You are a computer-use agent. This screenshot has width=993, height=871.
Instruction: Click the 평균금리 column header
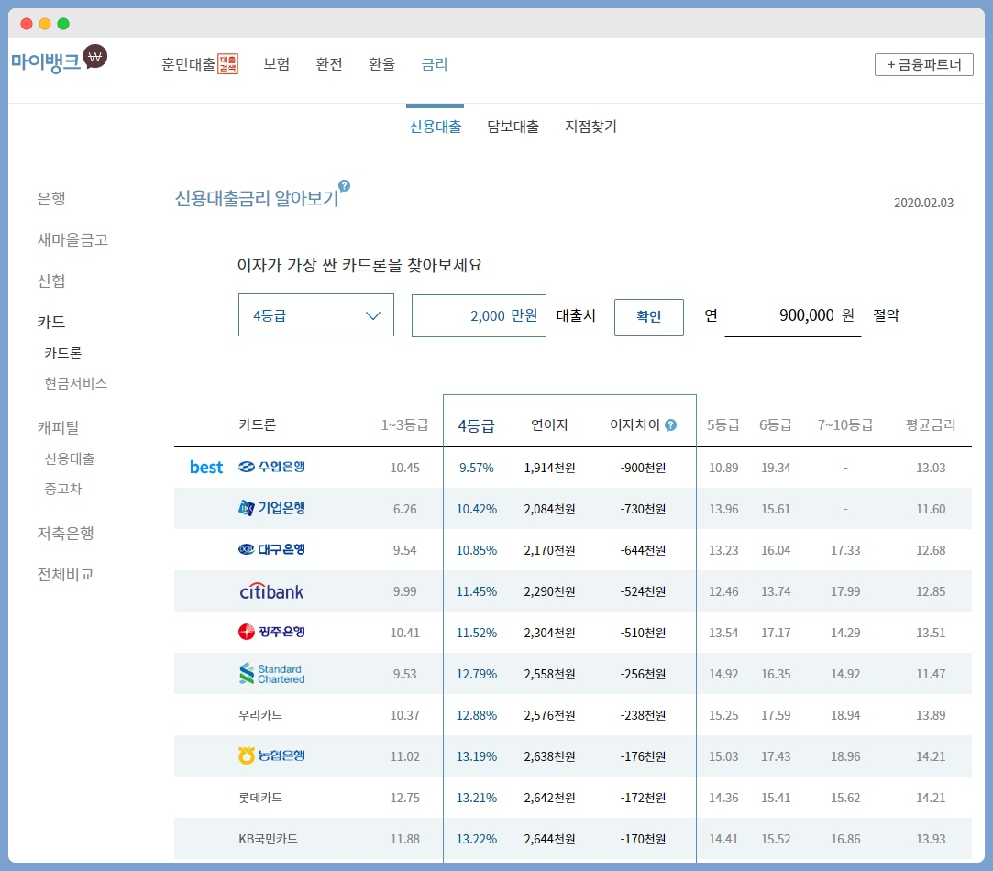931,425
